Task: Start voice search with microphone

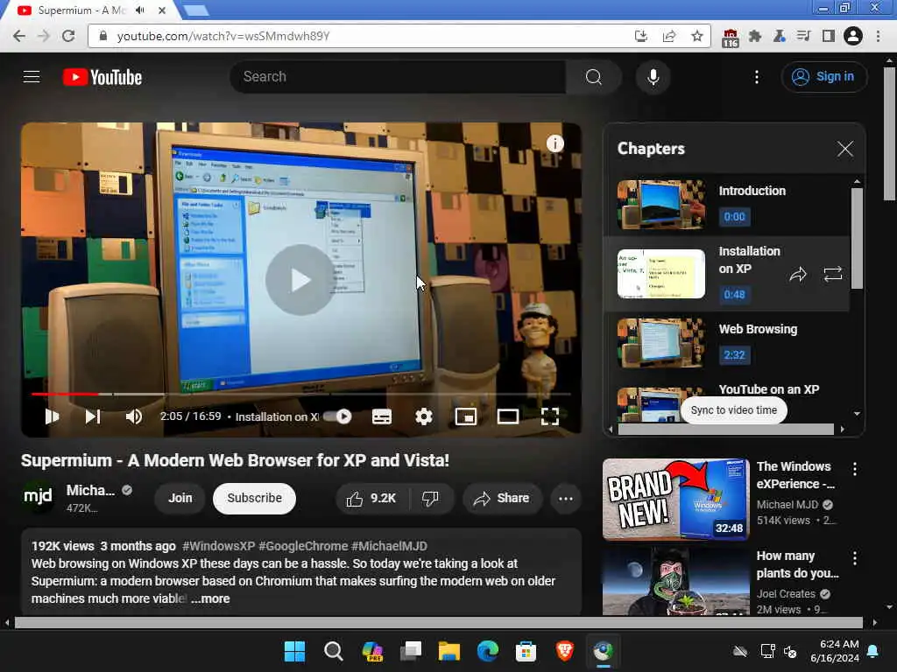Action: [653, 77]
